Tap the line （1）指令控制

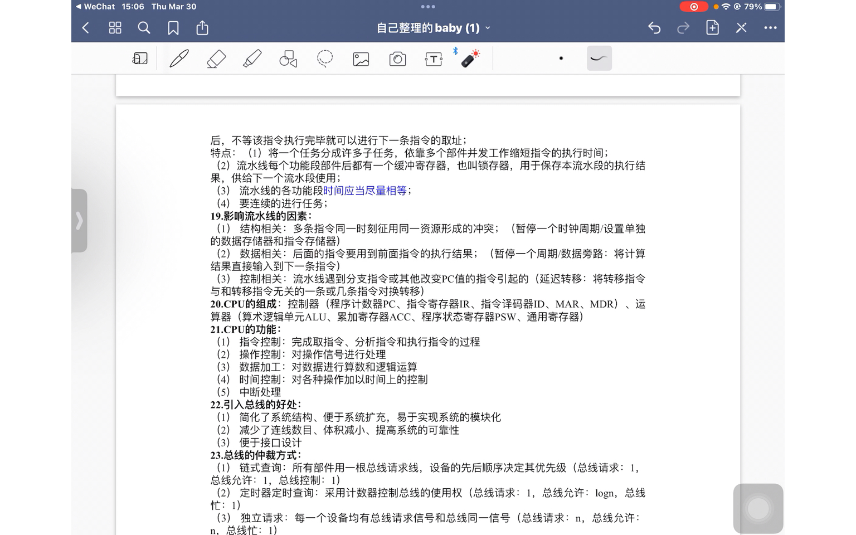[x=347, y=342]
